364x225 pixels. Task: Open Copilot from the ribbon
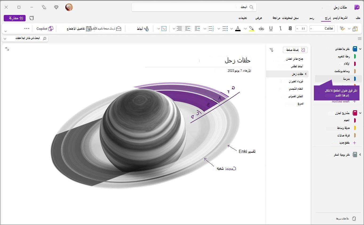[x=45, y=29]
